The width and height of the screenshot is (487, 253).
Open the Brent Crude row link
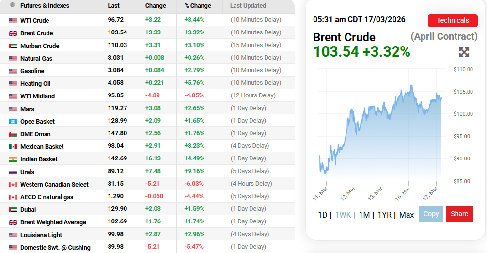pyautogui.click(x=37, y=33)
